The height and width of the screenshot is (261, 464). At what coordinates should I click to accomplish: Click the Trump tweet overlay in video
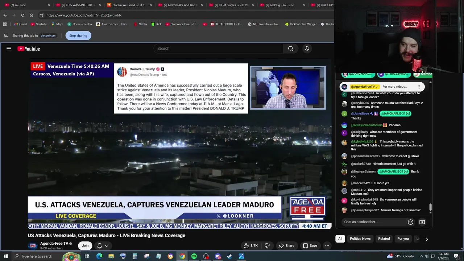tap(181, 88)
